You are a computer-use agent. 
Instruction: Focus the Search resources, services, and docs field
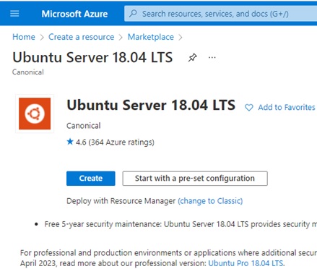tap(220, 14)
